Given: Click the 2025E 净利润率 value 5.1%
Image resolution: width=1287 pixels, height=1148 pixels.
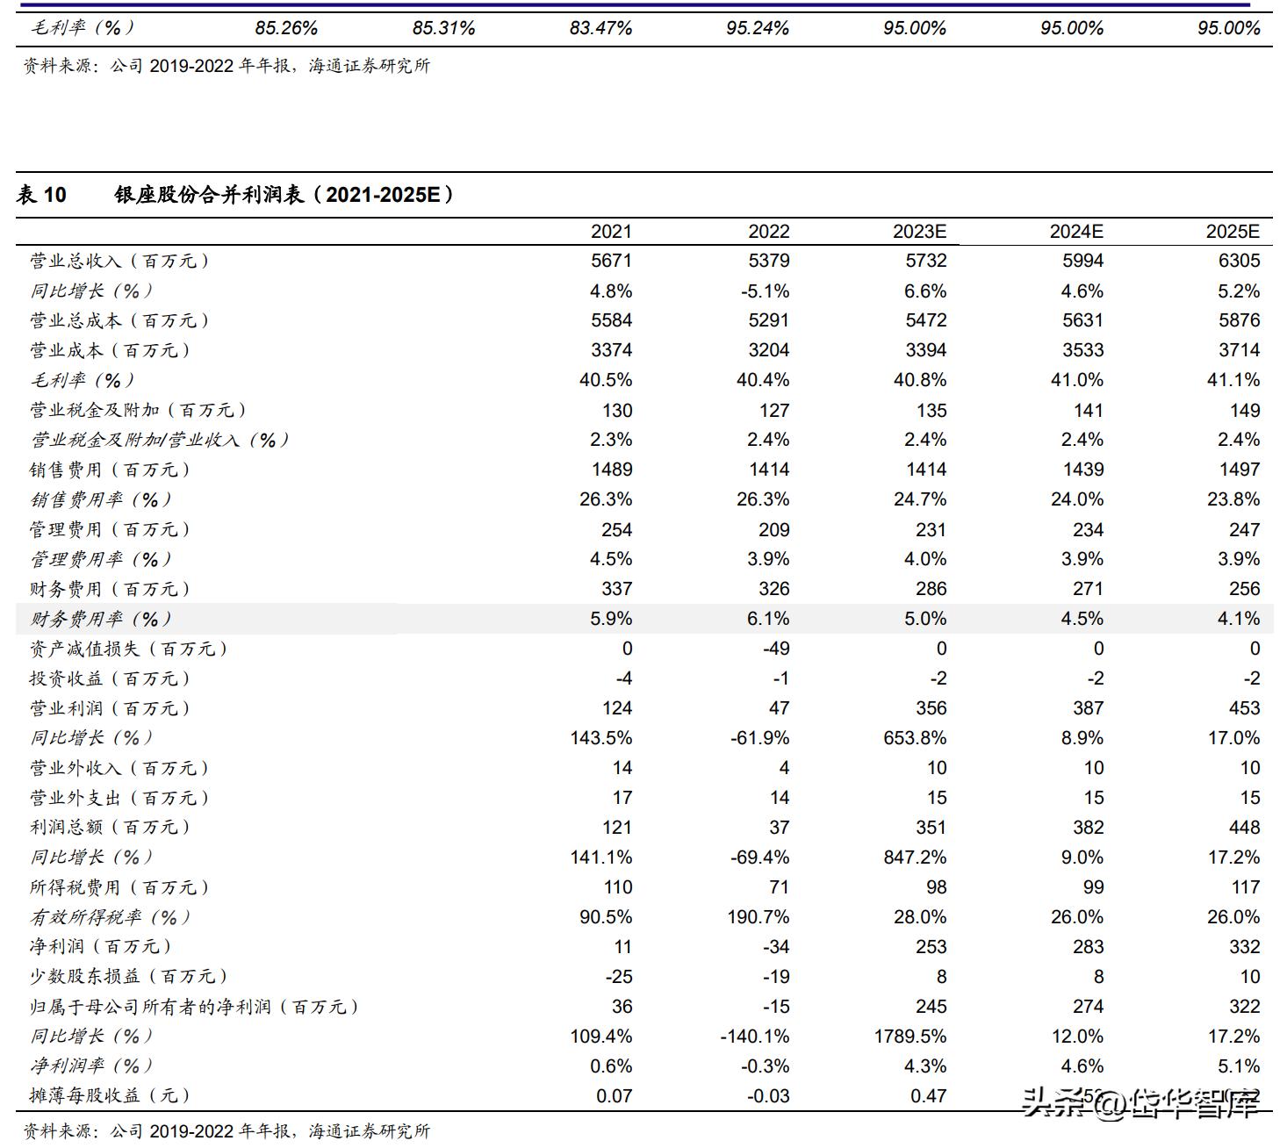Looking at the screenshot, I should click(1239, 1066).
